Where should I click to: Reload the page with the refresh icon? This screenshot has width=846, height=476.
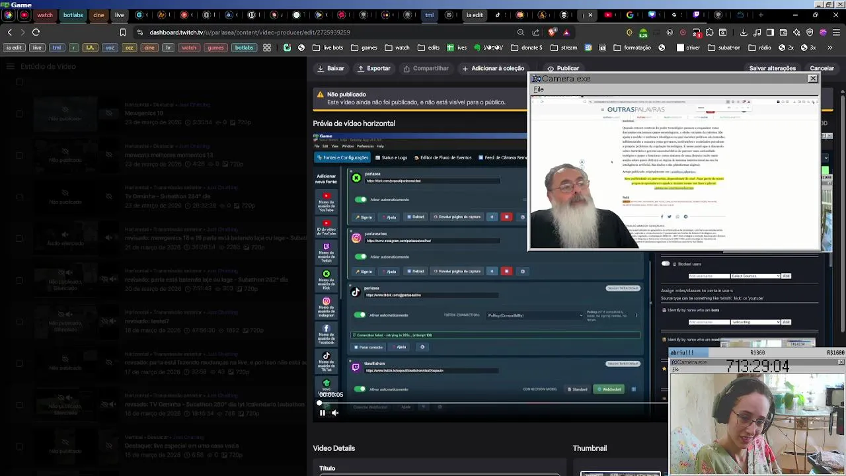[x=36, y=32]
